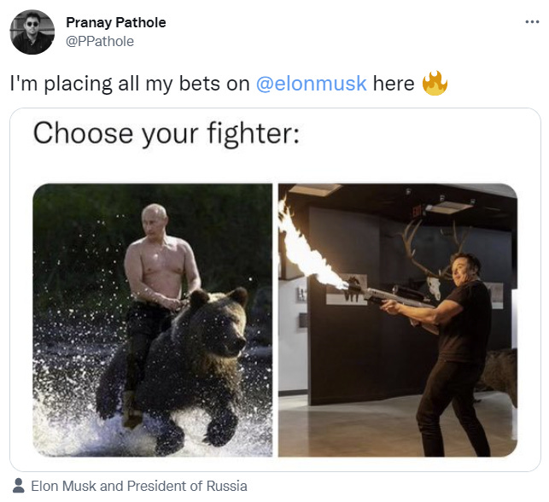Click the "Choose your fighter:" heading

click(x=166, y=134)
